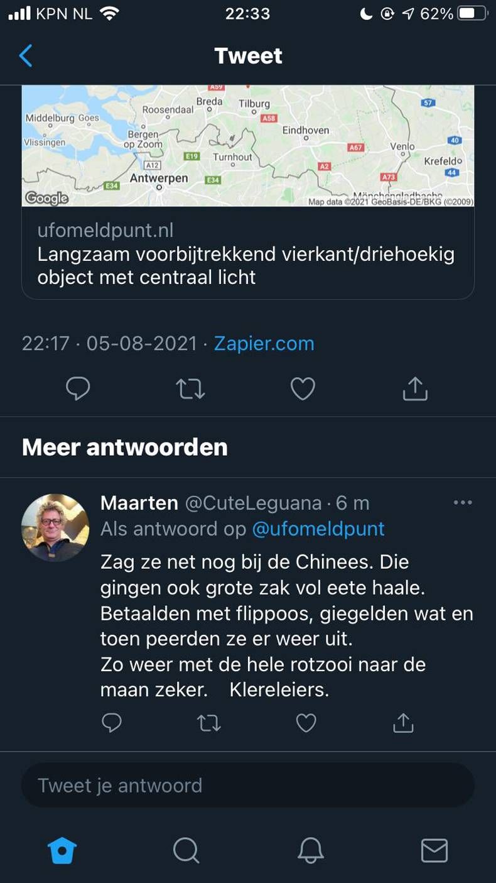This screenshot has width=496, height=883.
Task: Select the Search icon in bottom navigation
Action: point(186,851)
